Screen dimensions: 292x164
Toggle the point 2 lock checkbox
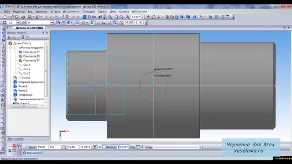point(63,147)
